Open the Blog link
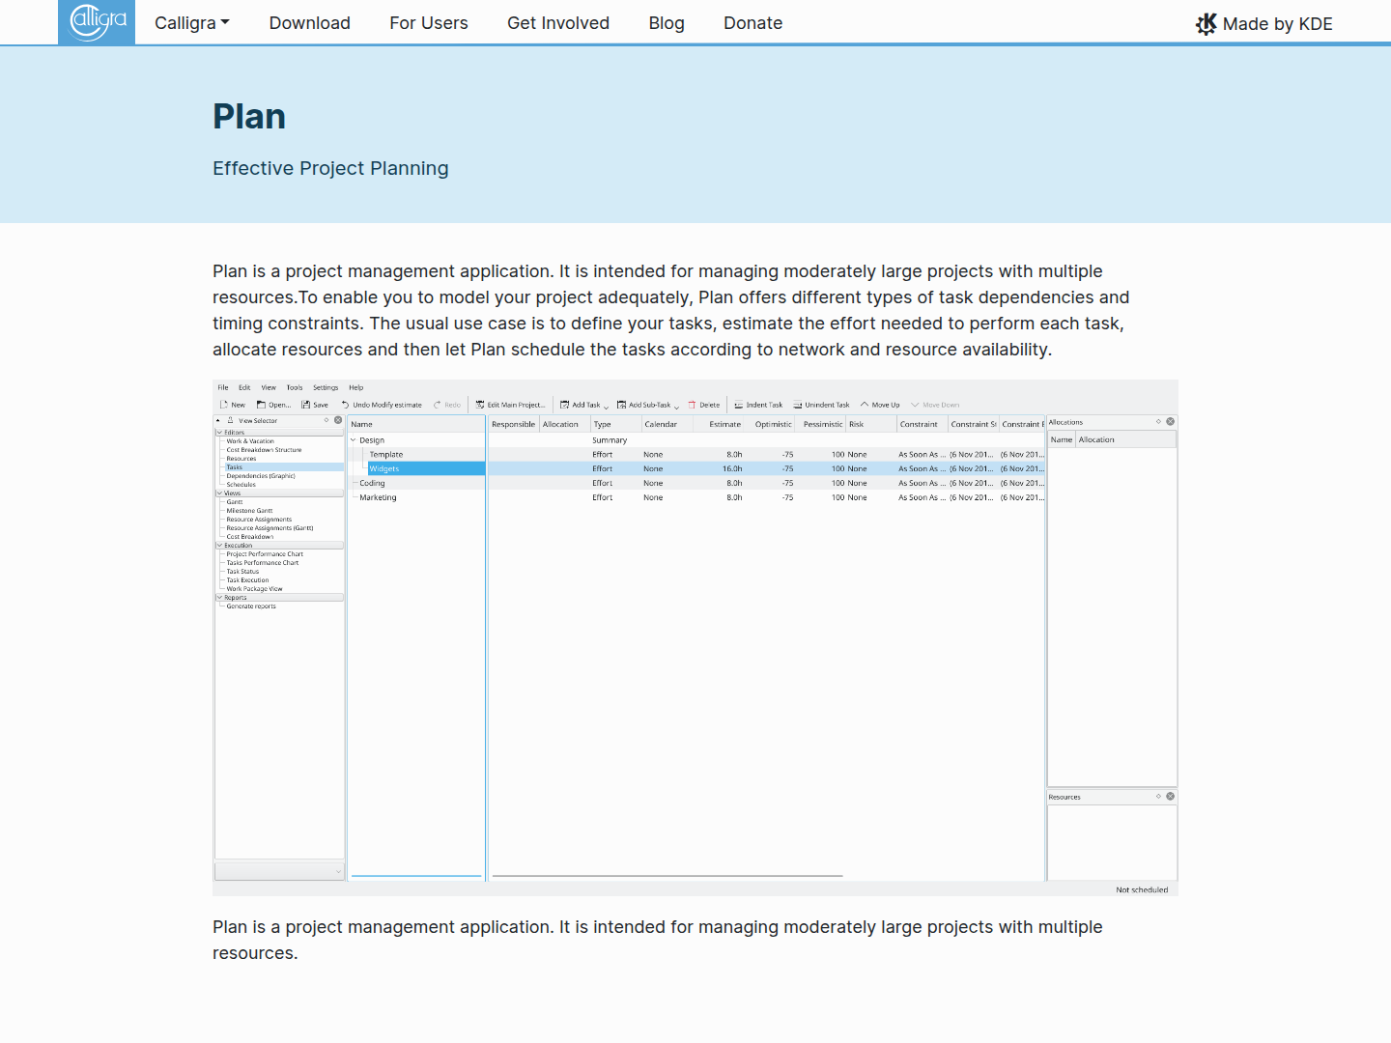Viewport: 1391px width, 1043px height. click(x=667, y=23)
